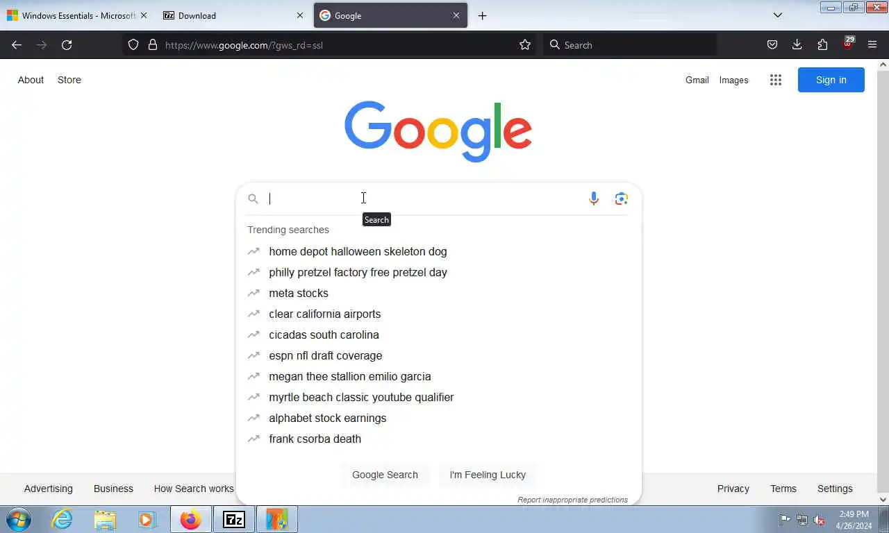
Task: Open the About link
Action: point(31,80)
